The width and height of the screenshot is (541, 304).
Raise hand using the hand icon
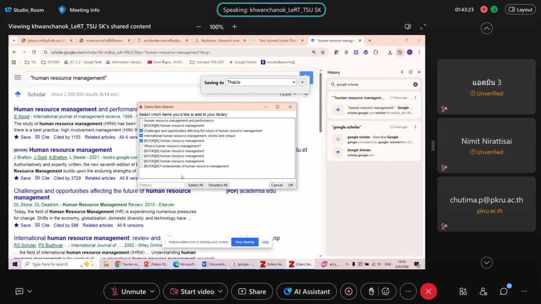pyautogui.click(x=371, y=291)
